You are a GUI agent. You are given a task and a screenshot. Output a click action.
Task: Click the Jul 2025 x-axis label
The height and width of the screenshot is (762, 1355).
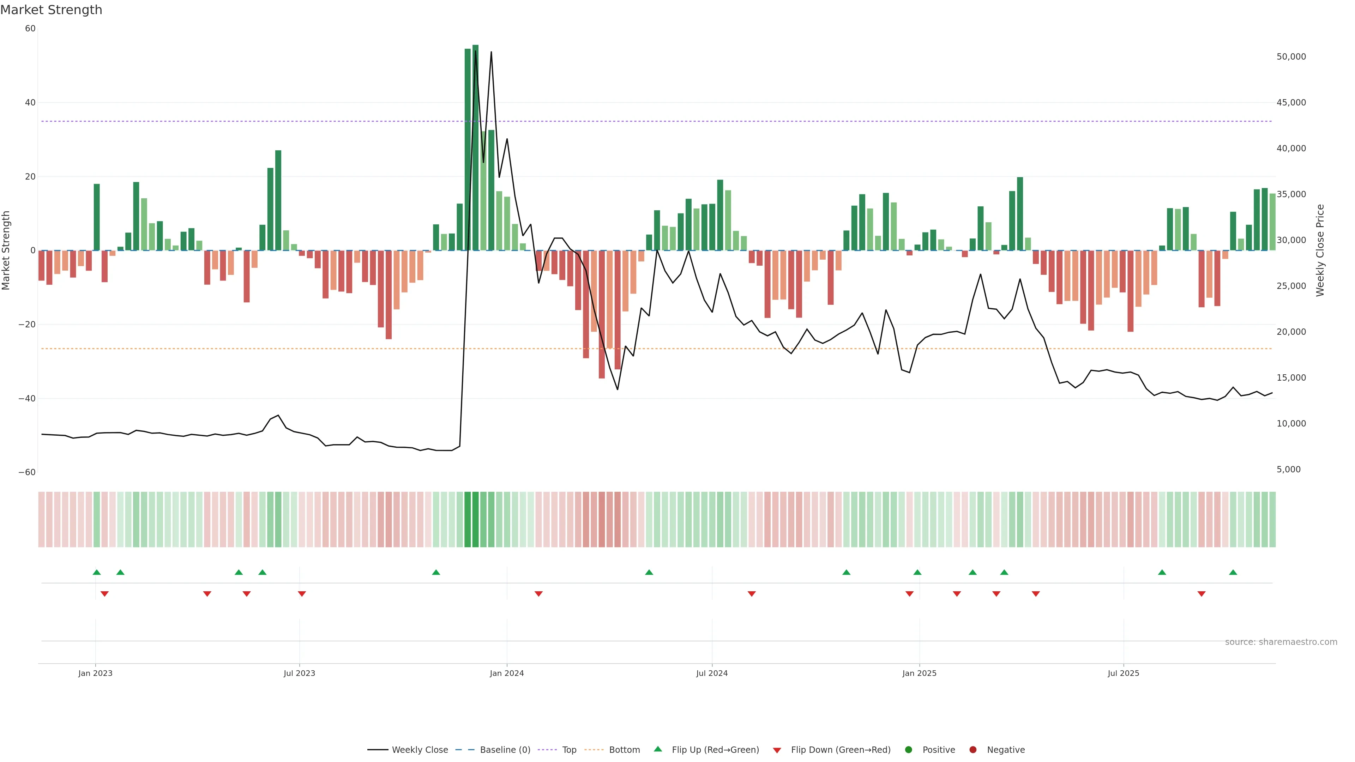[x=1123, y=673]
